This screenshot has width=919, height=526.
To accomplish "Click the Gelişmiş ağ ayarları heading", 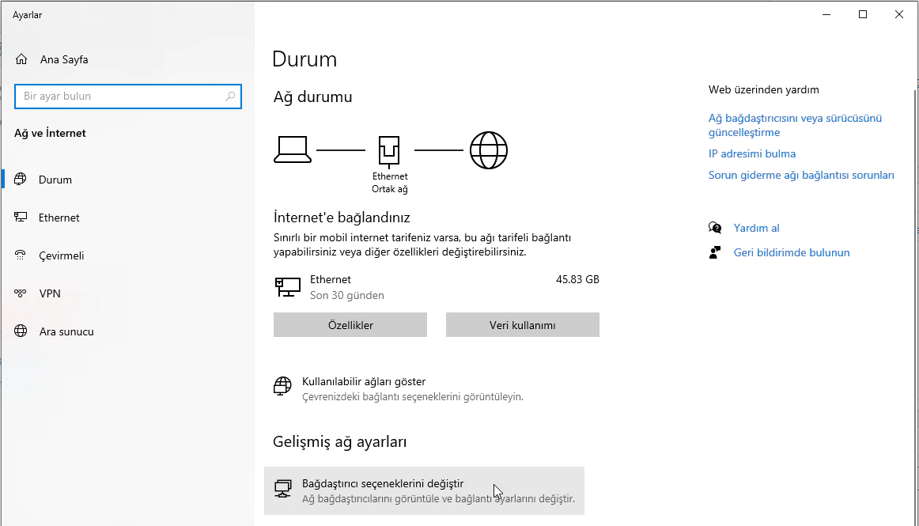I will coord(340,441).
